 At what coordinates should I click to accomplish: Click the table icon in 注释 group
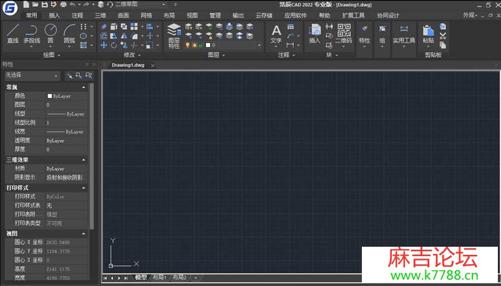(x=291, y=27)
